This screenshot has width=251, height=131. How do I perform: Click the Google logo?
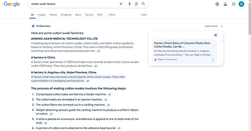click(x=12, y=4)
